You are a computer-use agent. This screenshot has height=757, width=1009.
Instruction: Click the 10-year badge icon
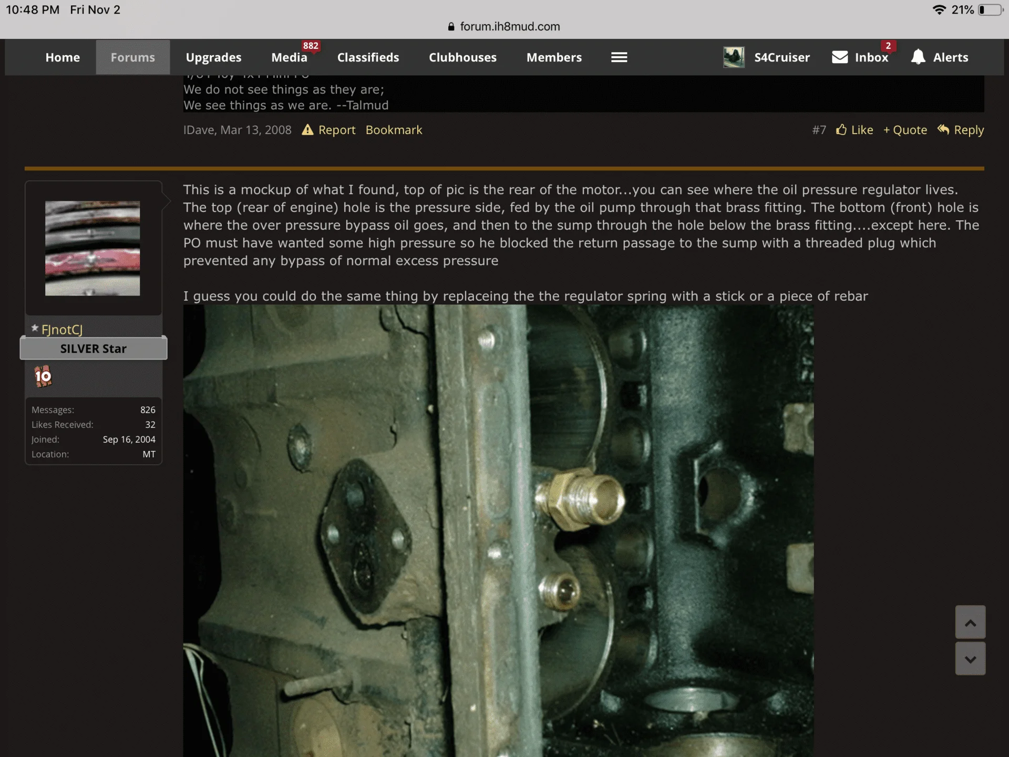(x=43, y=376)
